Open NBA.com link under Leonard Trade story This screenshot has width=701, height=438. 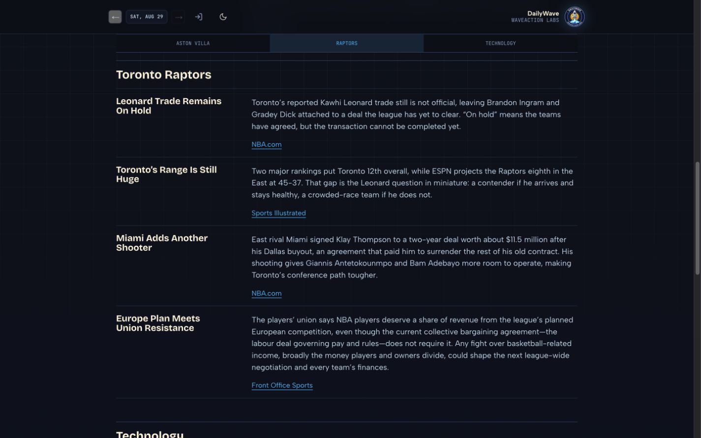pyautogui.click(x=267, y=145)
